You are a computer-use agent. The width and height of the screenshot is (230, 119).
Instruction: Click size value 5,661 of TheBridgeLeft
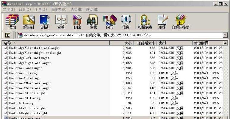pyautogui.click(x=127, y=58)
